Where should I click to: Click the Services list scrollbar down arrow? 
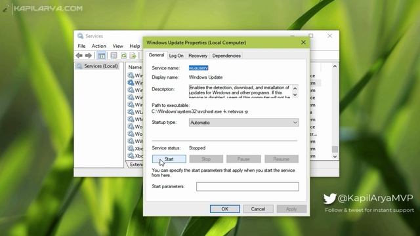(335, 157)
